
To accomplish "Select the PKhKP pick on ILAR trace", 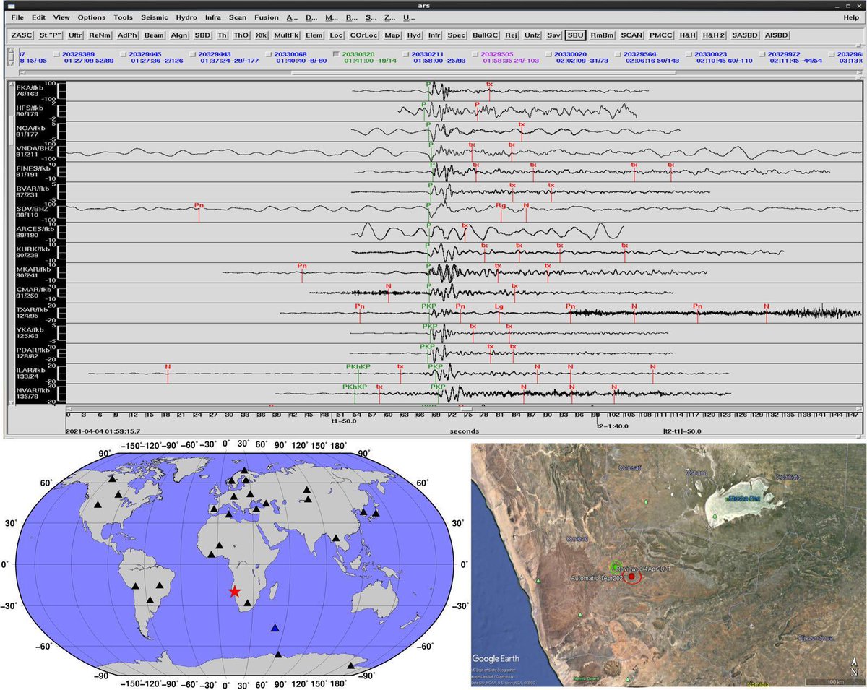I will 358,368.
